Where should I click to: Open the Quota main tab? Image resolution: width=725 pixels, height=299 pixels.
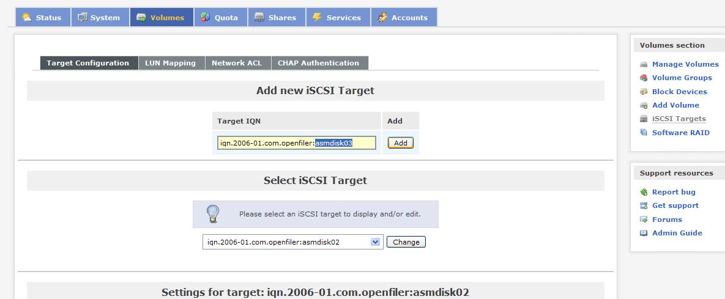click(220, 18)
